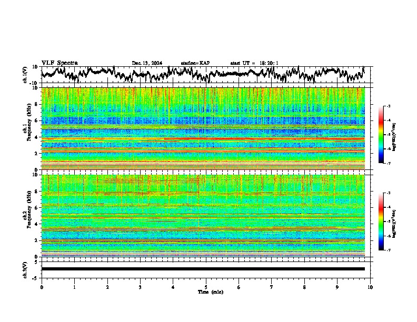The width and height of the screenshot is (417, 322).
Task: Click the 'VLF Spectra' title text
Action: (x=59, y=63)
